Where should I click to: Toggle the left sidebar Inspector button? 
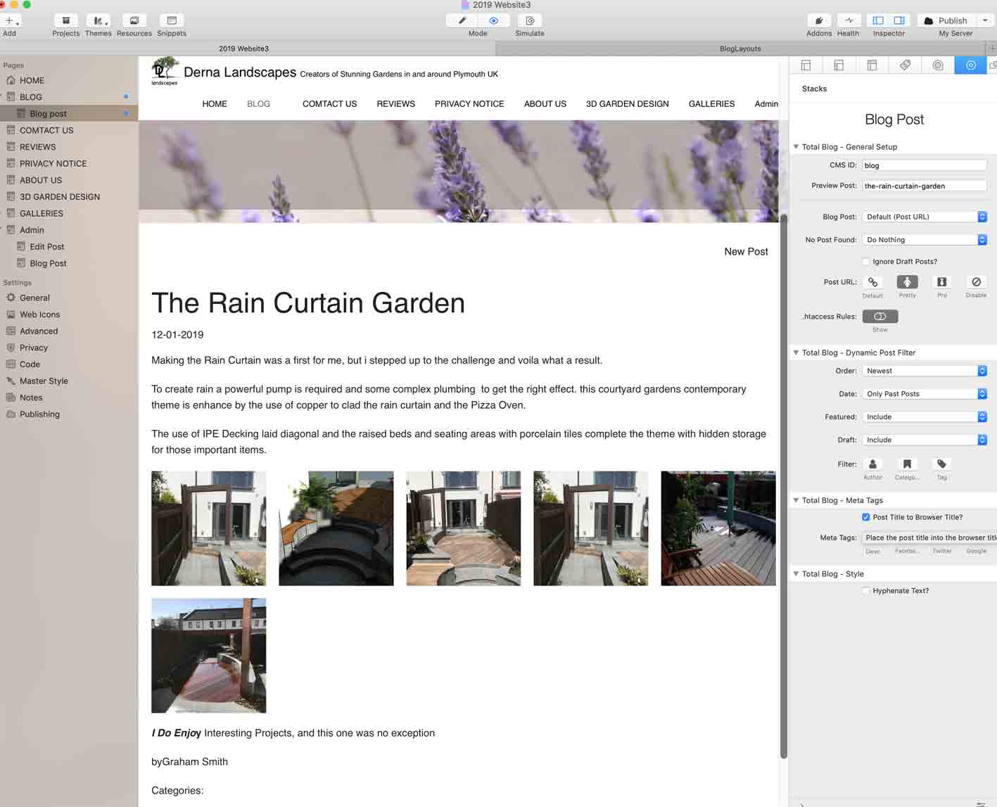tap(878, 20)
